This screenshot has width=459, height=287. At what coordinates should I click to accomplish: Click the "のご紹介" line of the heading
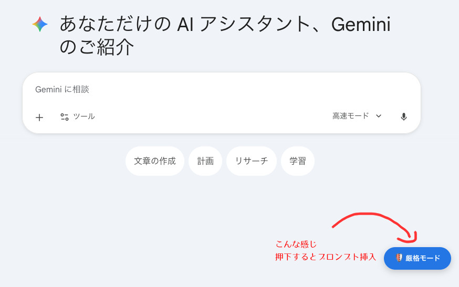point(97,48)
